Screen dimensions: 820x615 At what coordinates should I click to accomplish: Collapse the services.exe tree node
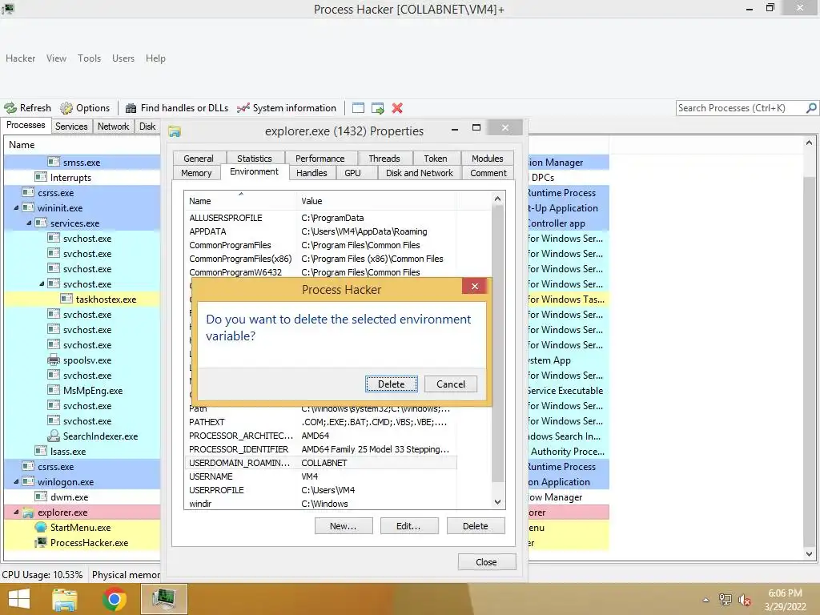30,223
